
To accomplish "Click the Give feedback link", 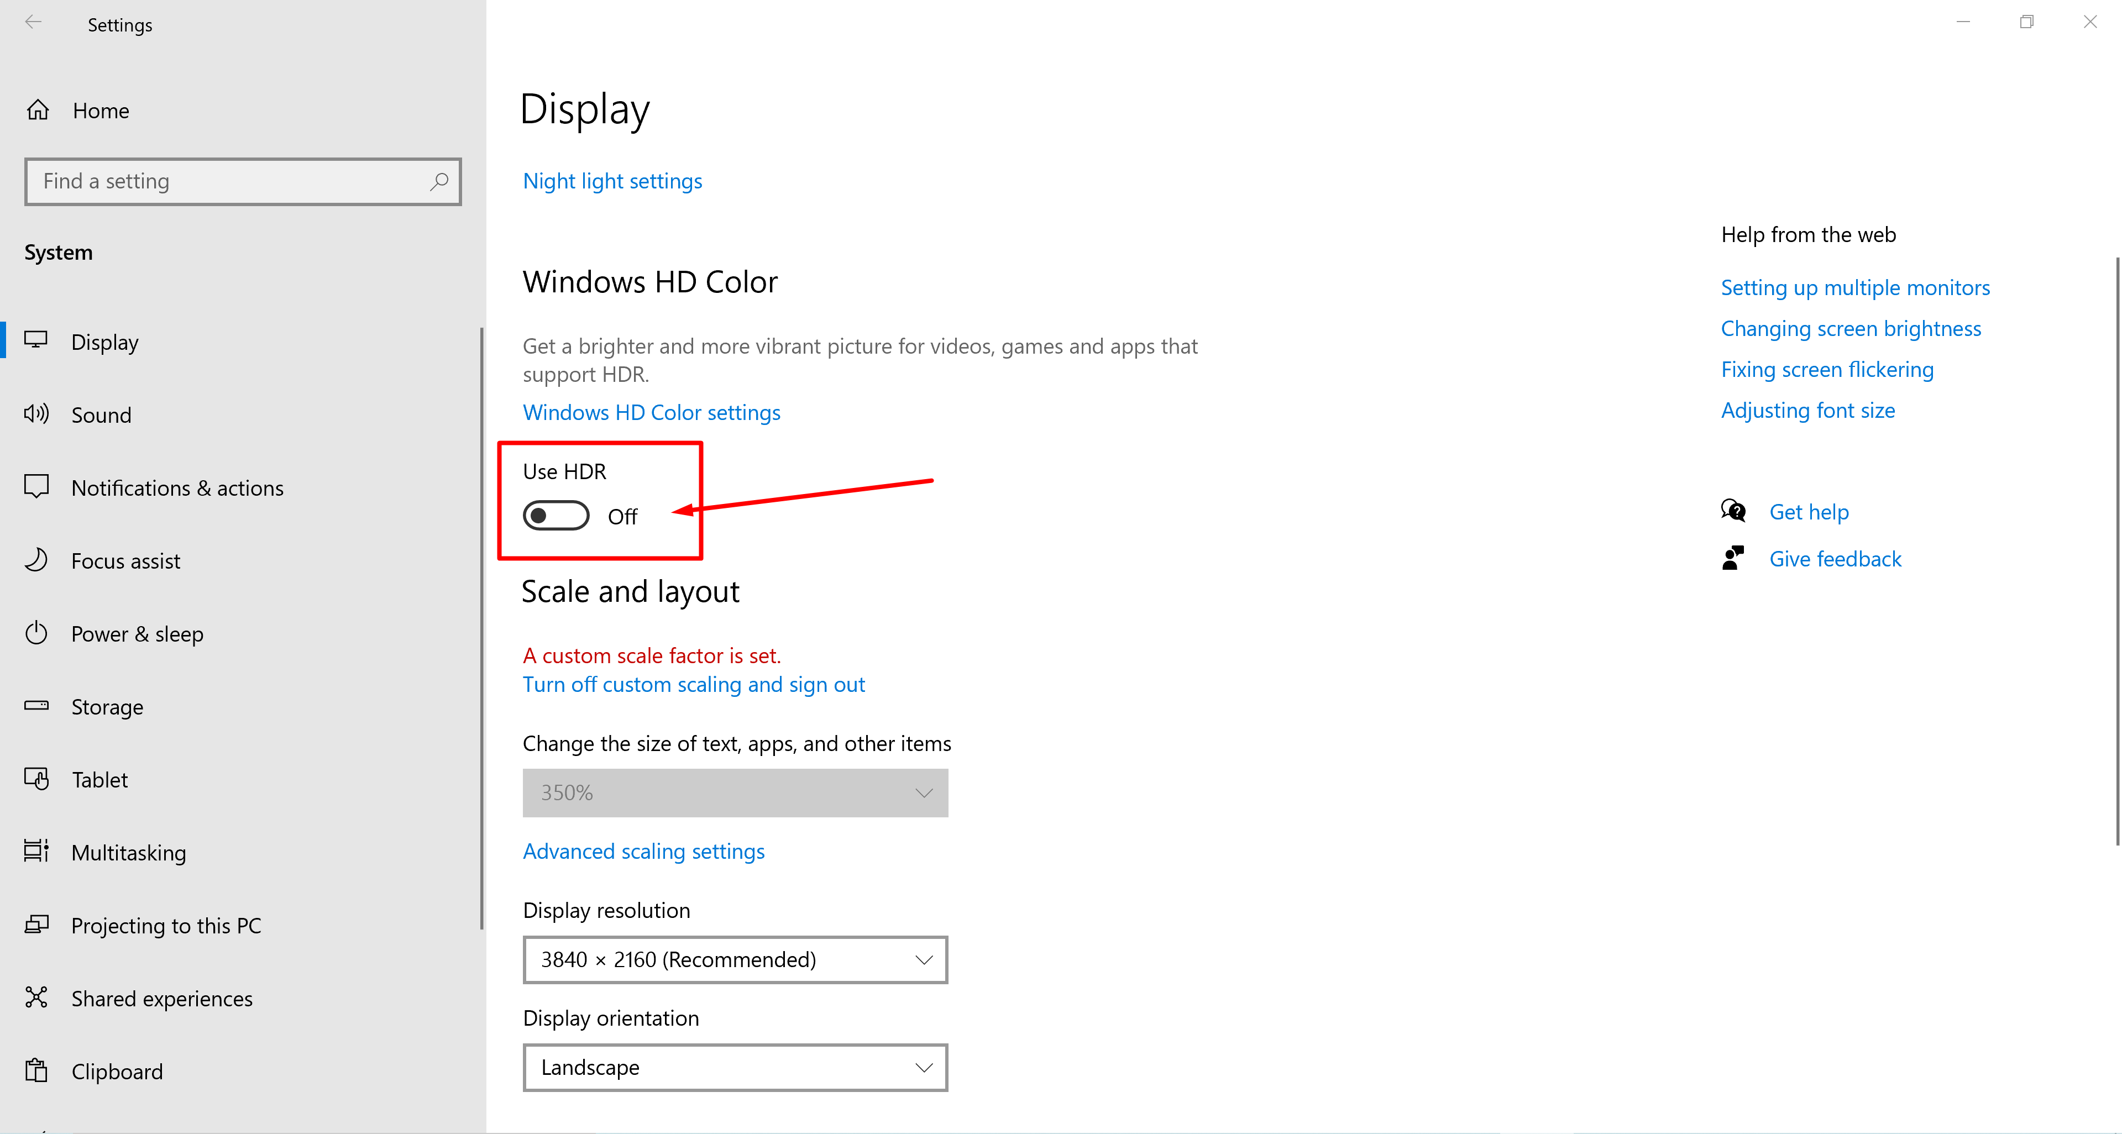I will click(1835, 558).
